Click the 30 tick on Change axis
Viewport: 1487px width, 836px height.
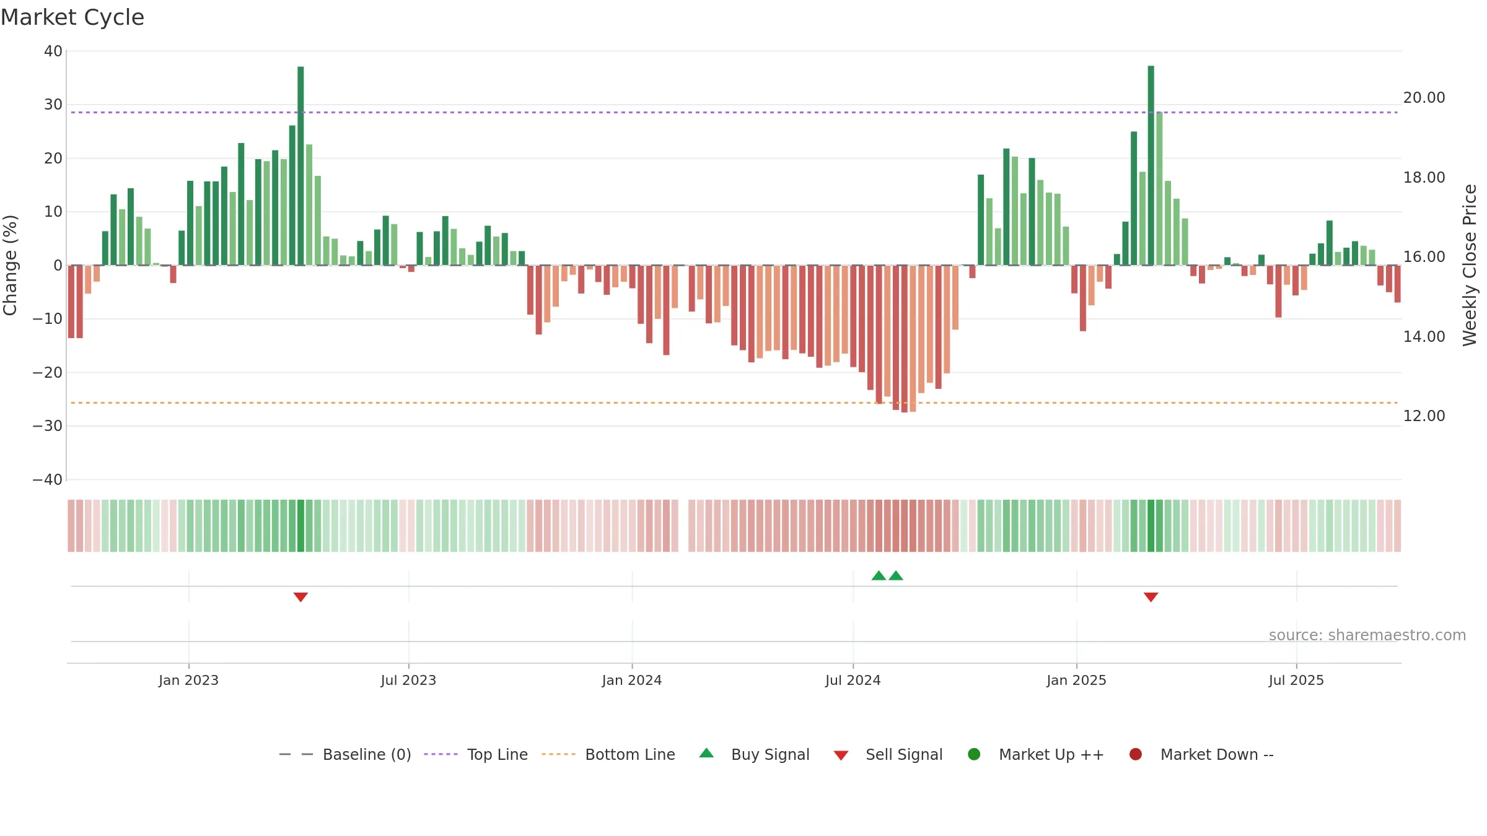[x=53, y=105]
